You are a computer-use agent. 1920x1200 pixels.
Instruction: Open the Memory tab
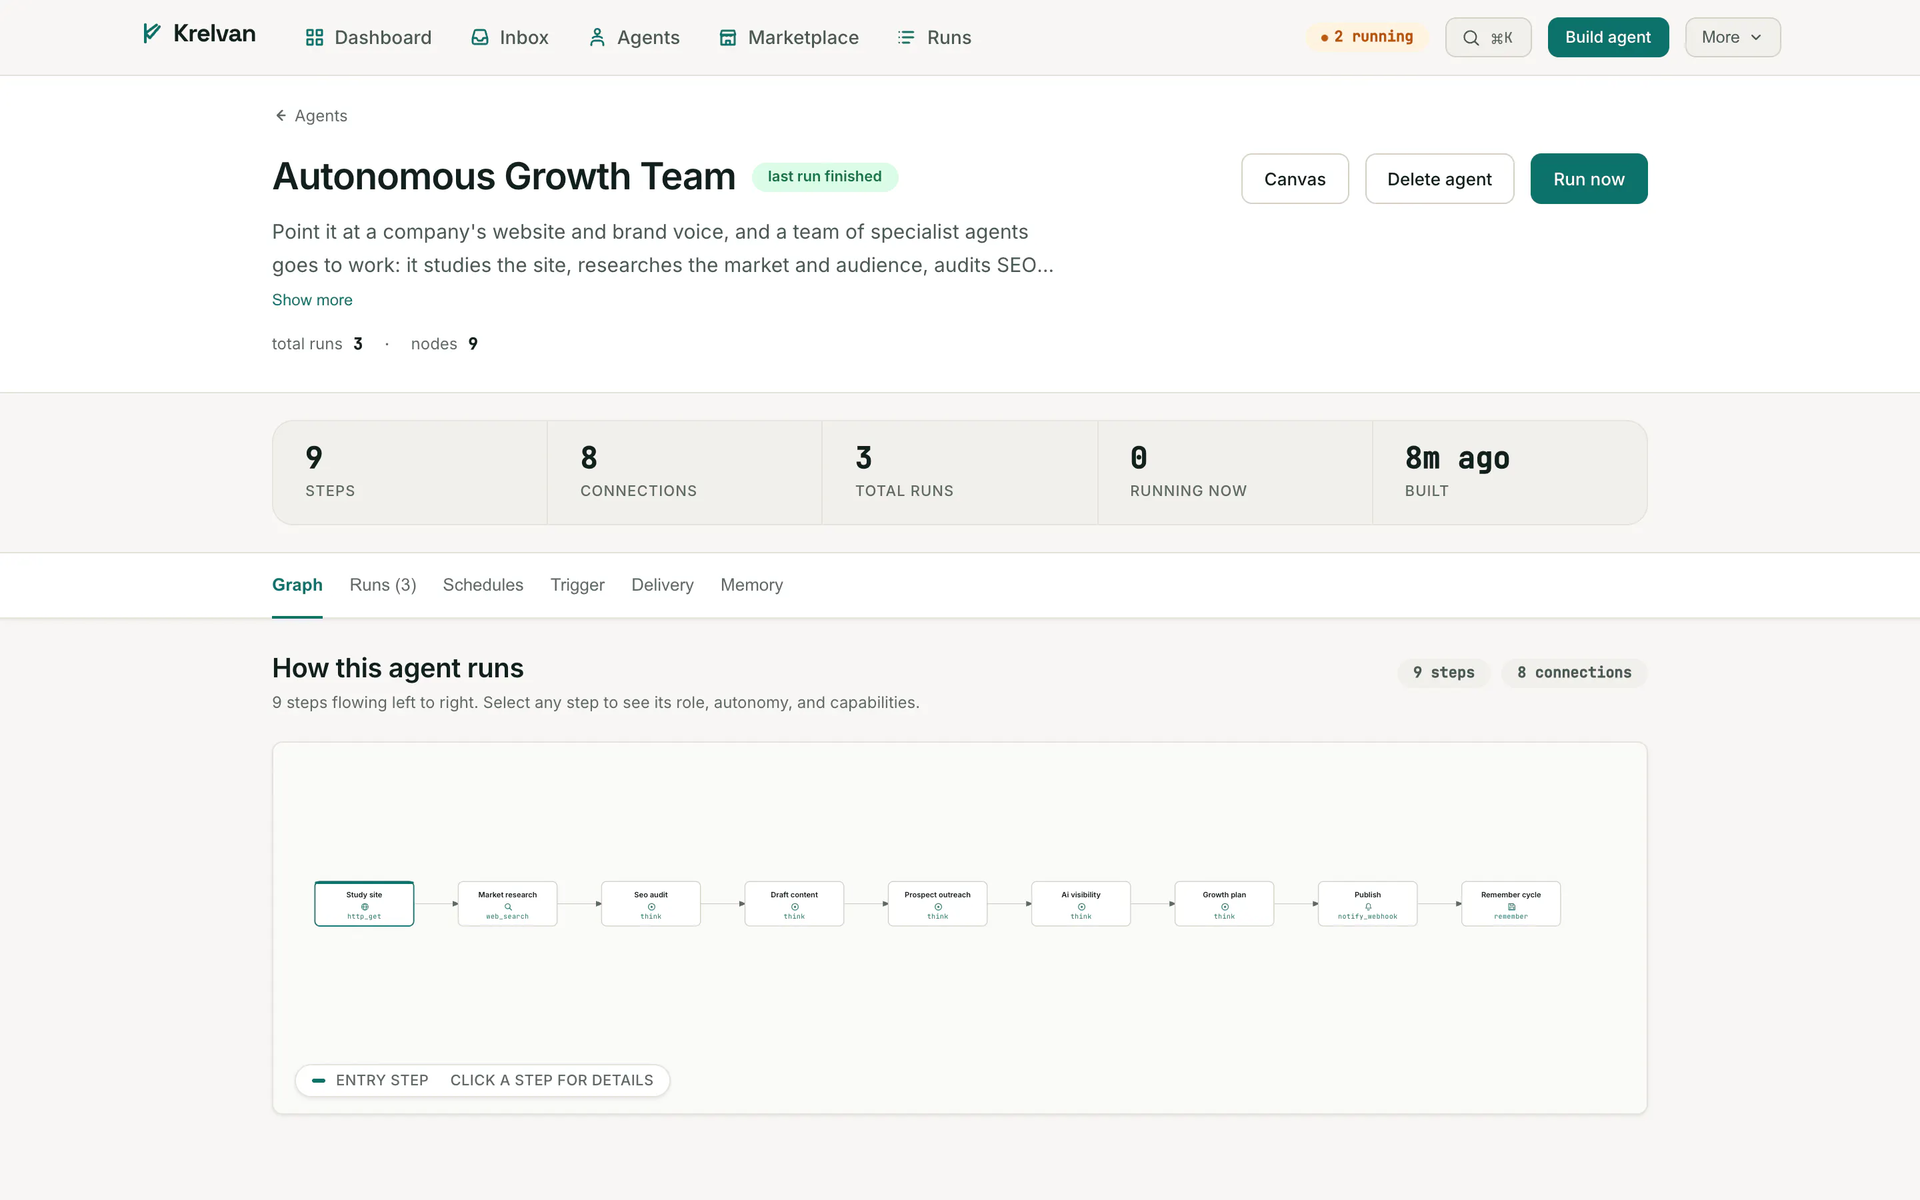tap(751, 585)
